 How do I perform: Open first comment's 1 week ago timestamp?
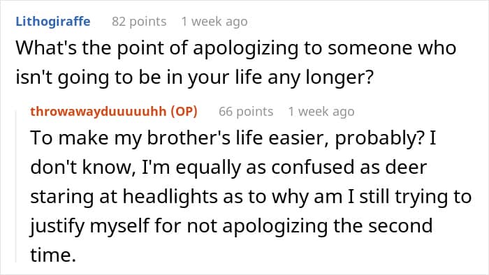click(214, 22)
